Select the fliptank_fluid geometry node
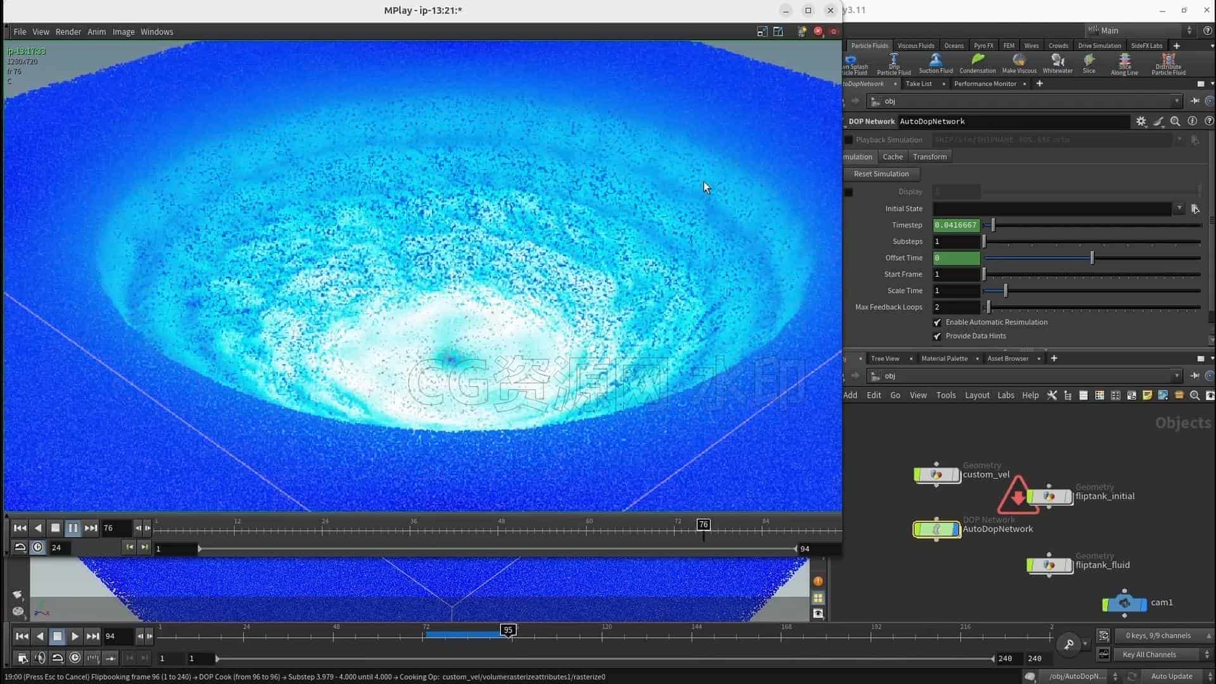The height and width of the screenshot is (684, 1216). pyautogui.click(x=1049, y=565)
